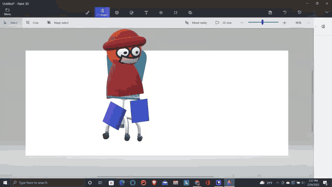Open Task View on taskbar
Screen dimensions: 332x187
pyautogui.click(x=100, y=182)
